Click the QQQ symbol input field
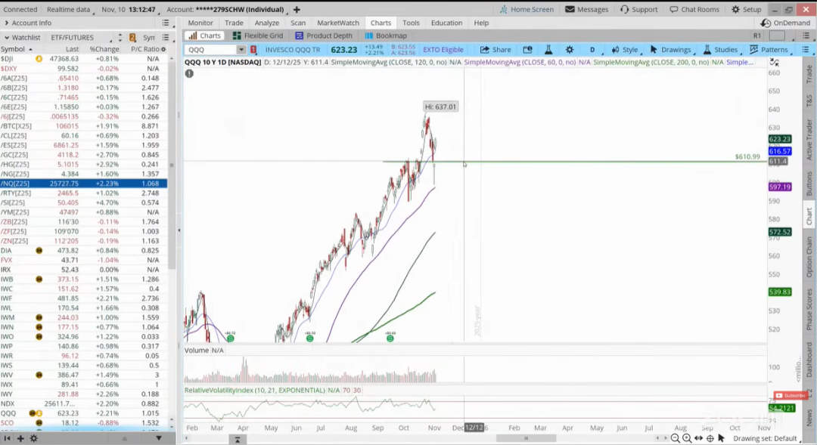Image resolution: width=817 pixels, height=445 pixels. [x=211, y=49]
